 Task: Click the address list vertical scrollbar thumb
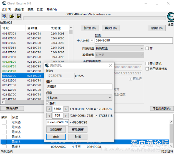(71, 32)
